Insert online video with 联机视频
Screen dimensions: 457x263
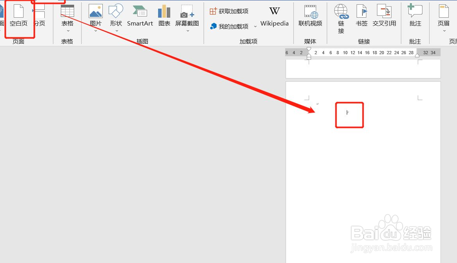click(x=310, y=15)
